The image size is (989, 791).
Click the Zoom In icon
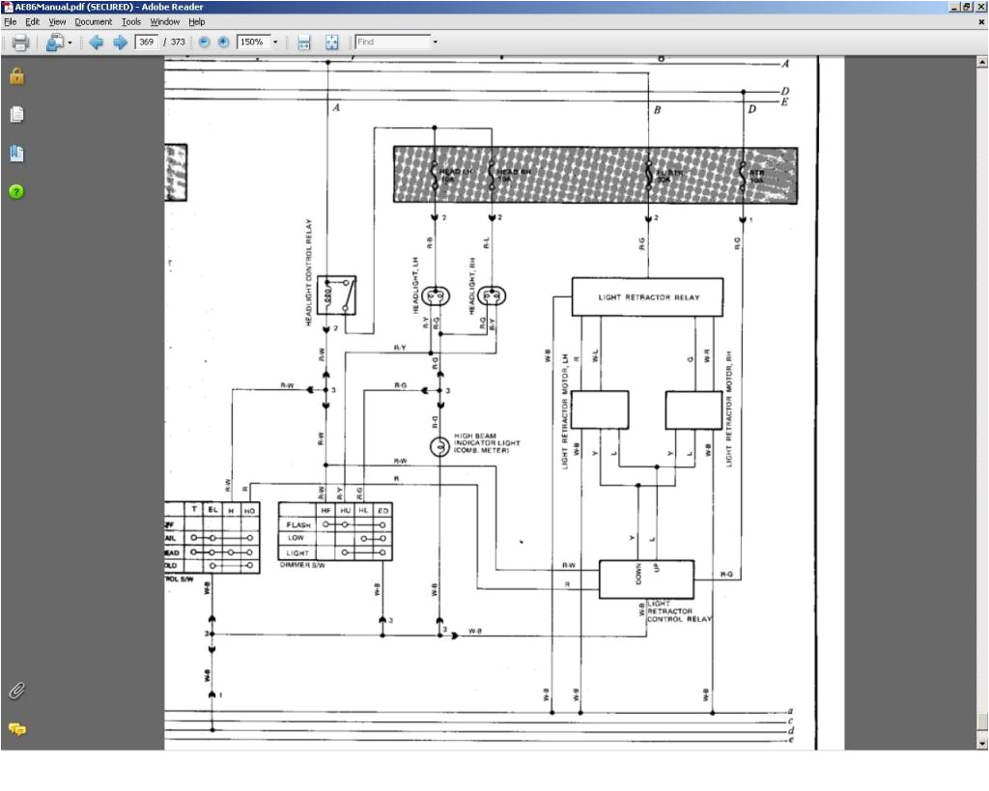click(x=222, y=42)
